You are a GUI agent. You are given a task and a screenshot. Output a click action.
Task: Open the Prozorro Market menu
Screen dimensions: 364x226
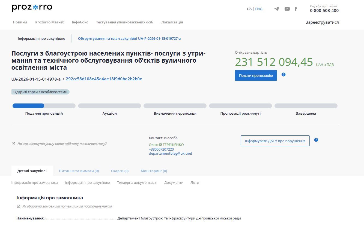coord(49,22)
